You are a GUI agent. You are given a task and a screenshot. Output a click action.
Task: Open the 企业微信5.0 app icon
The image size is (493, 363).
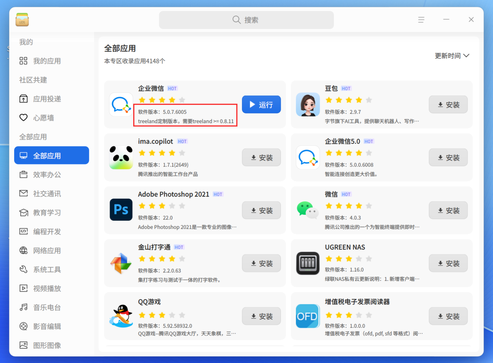[308, 157]
